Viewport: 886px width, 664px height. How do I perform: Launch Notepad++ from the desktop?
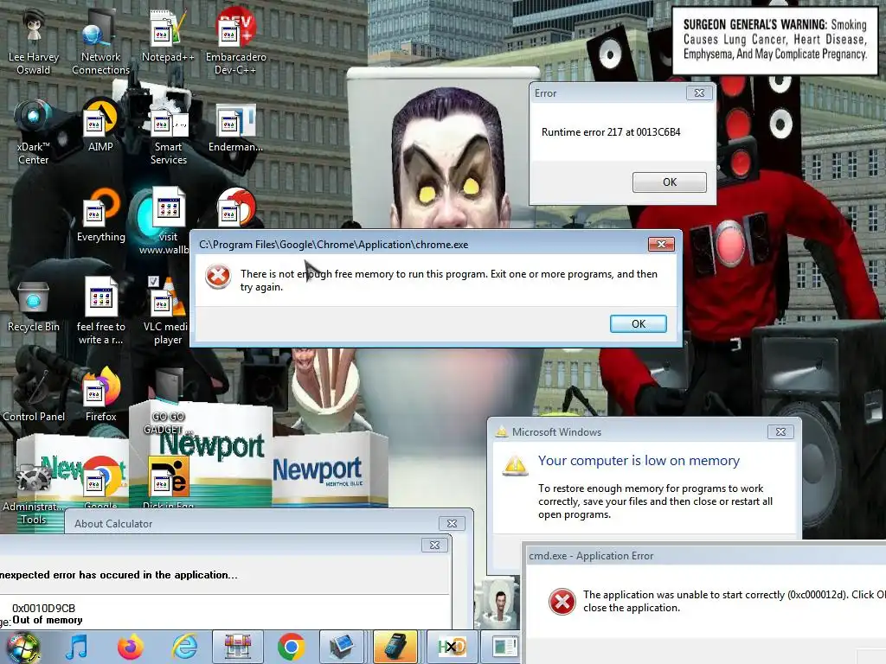click(168, 36)
